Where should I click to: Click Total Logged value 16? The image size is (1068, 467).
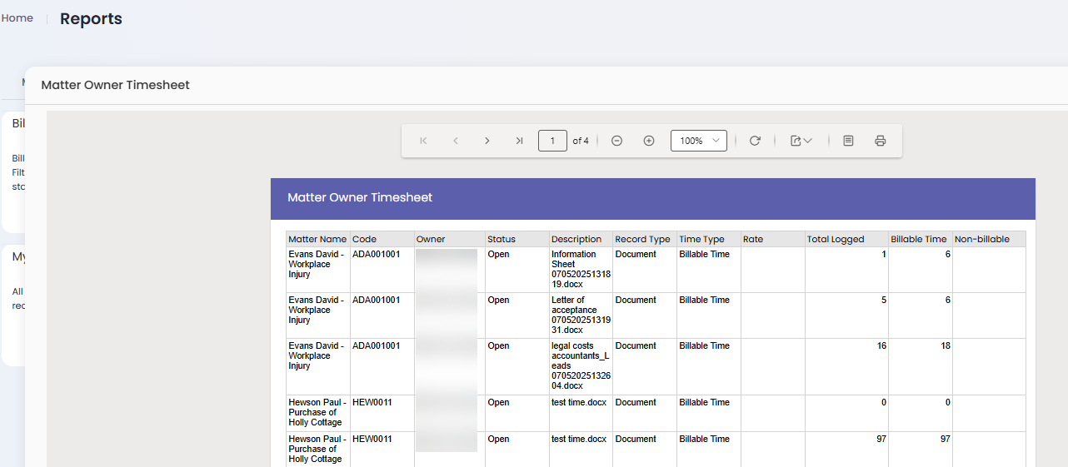click(881, 345)
